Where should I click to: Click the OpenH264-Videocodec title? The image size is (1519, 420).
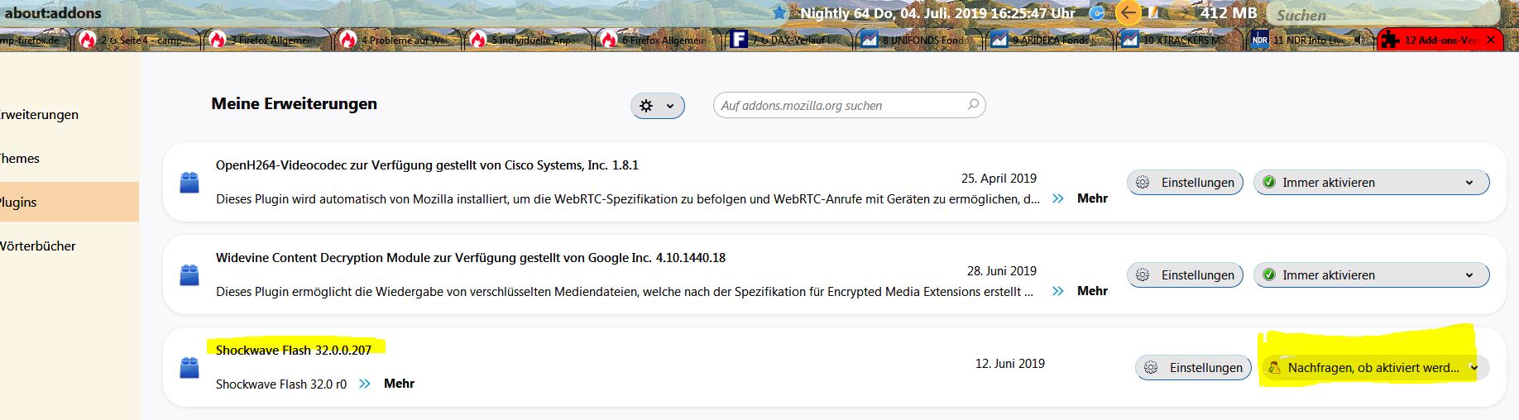(427, 165)
